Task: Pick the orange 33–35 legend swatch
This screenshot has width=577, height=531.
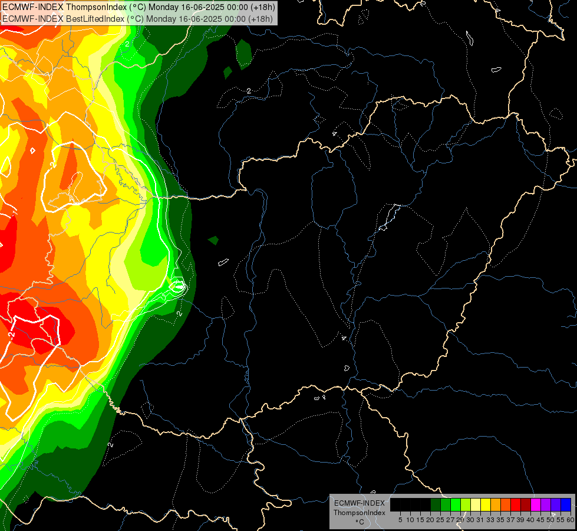Action: tap(496, 504)
